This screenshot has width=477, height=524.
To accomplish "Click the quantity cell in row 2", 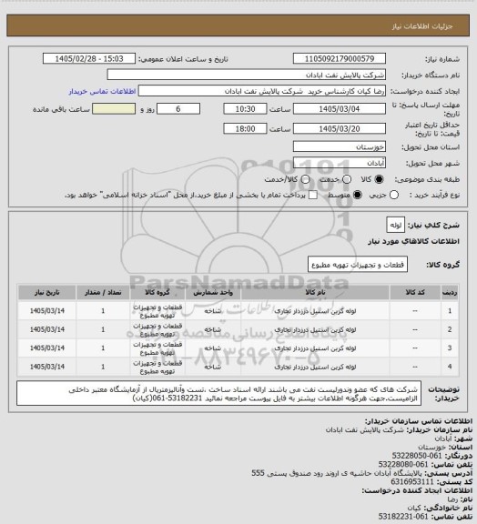I will point(103,330).
